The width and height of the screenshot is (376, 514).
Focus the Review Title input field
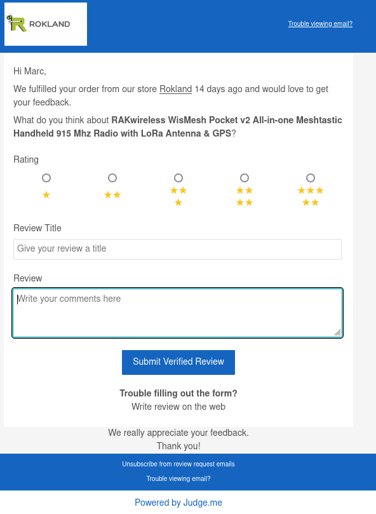pyautogui.click(x=177, y=250)
